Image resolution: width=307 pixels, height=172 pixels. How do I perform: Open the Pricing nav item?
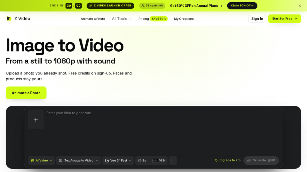[144, 19]
